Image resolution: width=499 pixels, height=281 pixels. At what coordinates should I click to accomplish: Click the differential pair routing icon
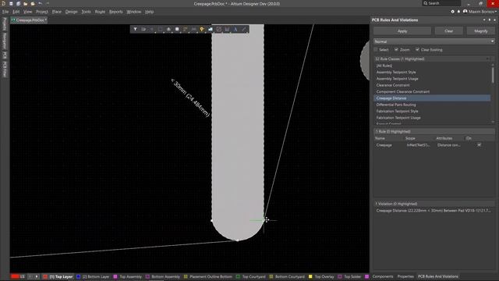point(193,30)
